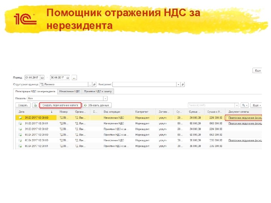Image resolution: width=271 pixels, height=203 pixels.
Task: Click document icon of row 31.03.2017 12:00:01
Action: [20, 123]
